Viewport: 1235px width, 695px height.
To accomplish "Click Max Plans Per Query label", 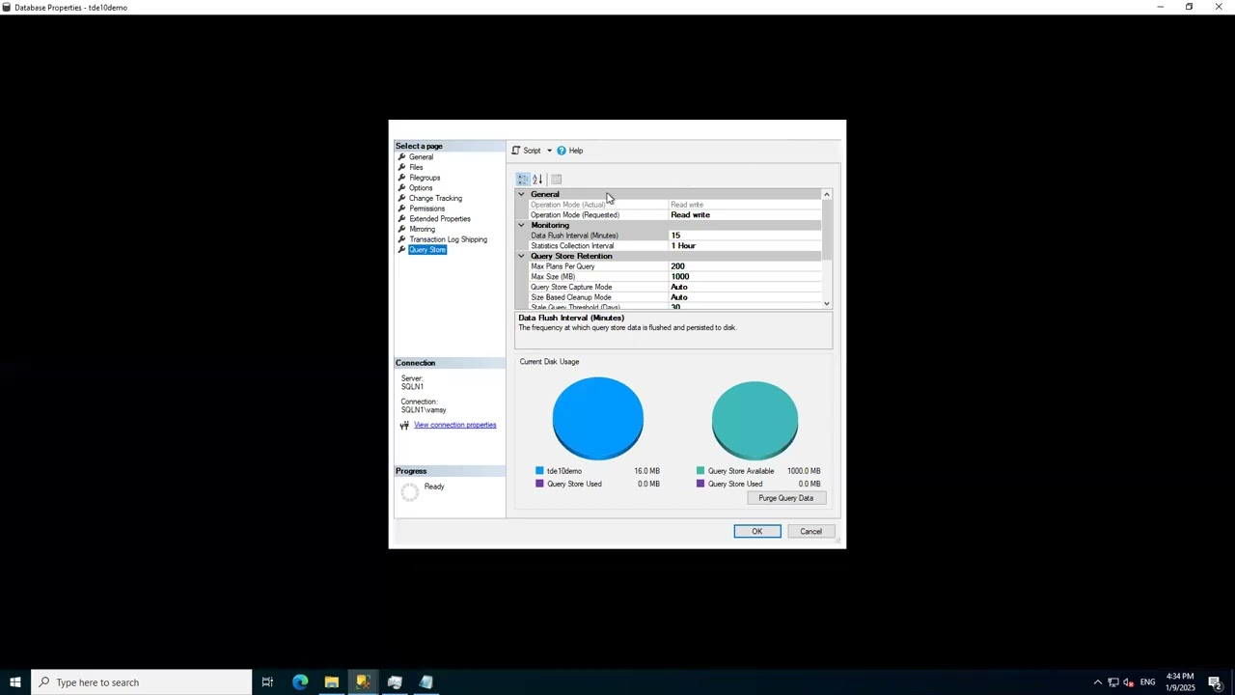I will pos(563,266).
